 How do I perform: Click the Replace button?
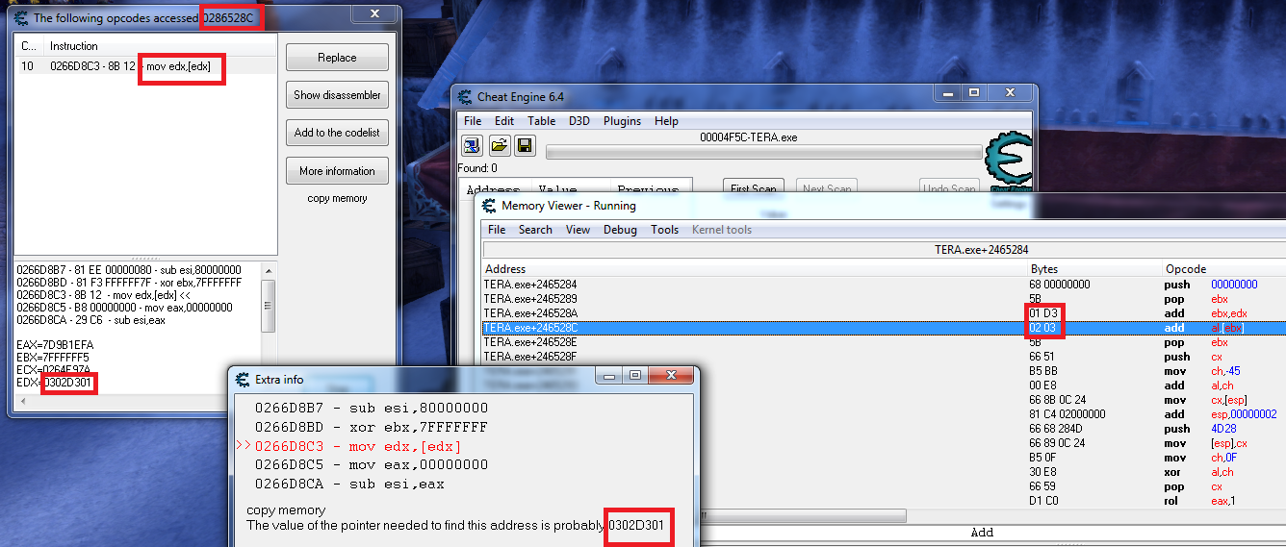337,58
